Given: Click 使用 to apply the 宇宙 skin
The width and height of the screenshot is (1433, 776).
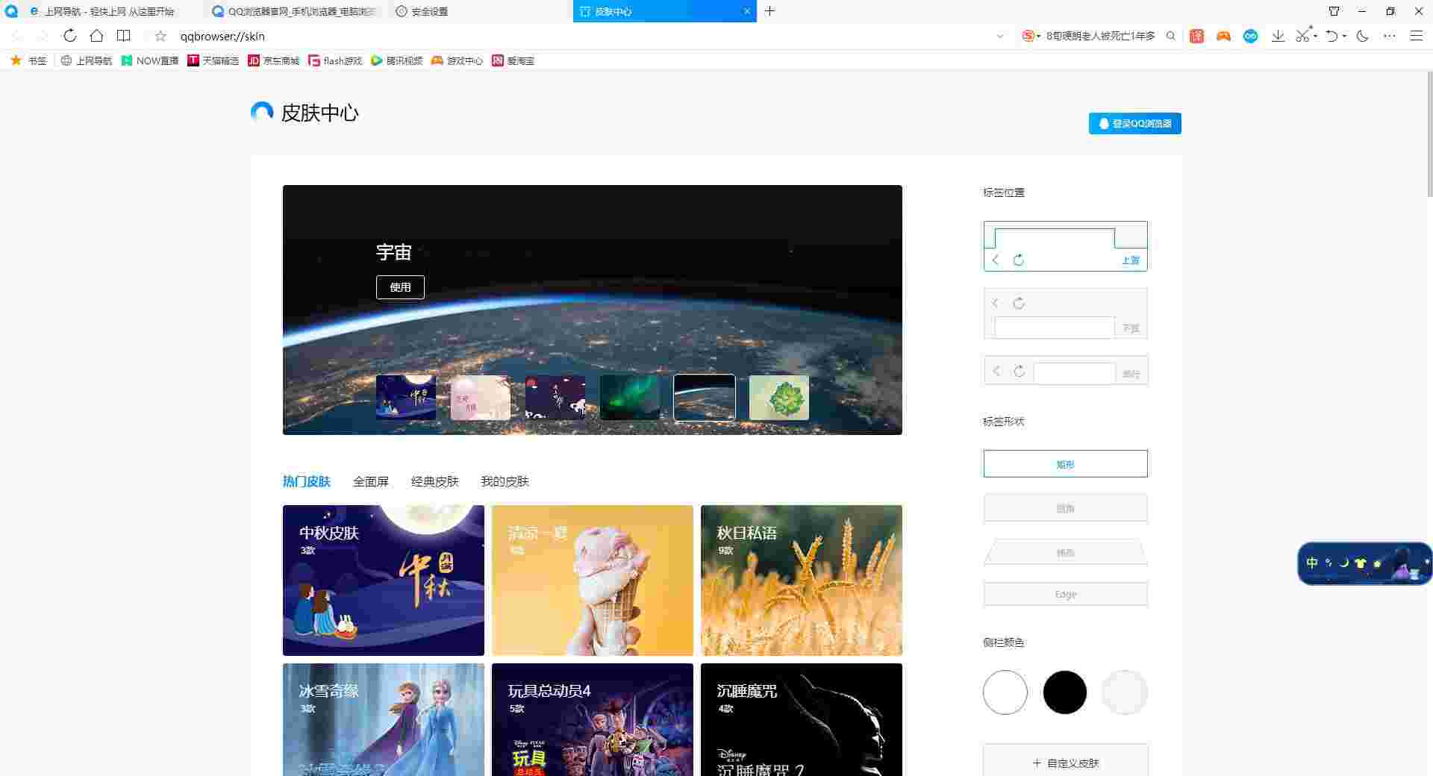Looking at the screenshot, I should [400, 287].
